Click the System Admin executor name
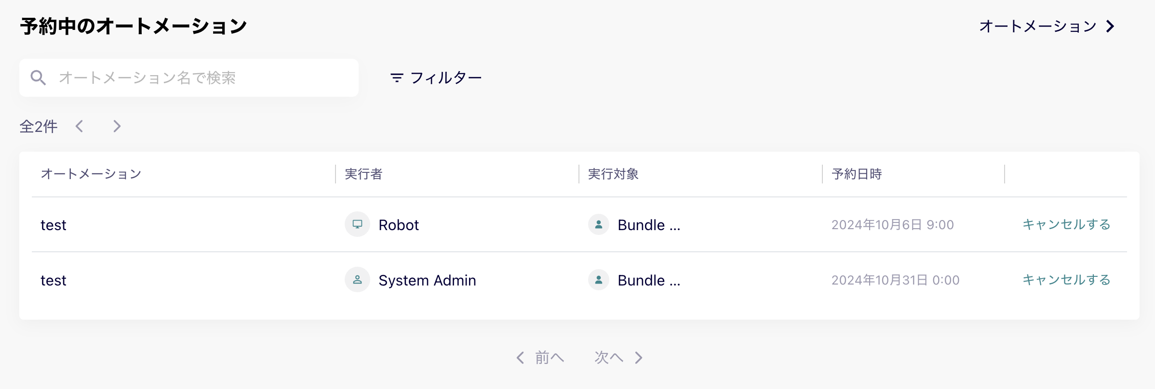 (x=427, y=280)
